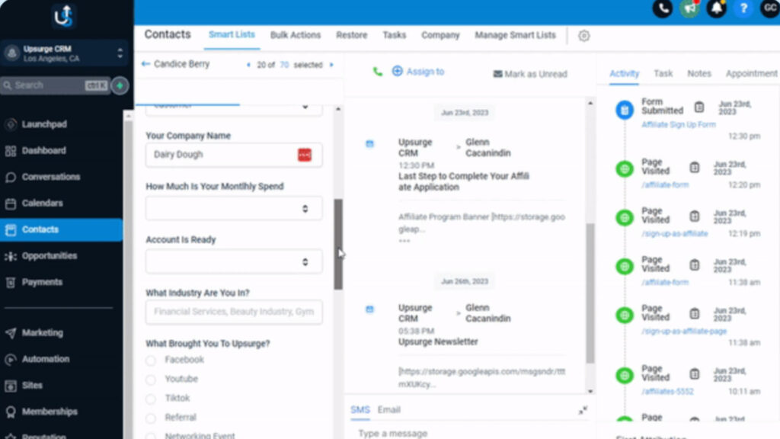Image resolution: width=780 pixels, height=439 pixels.
Task: Open the Affiliate Sign Up Form link
Action: [x=679, y=124]
